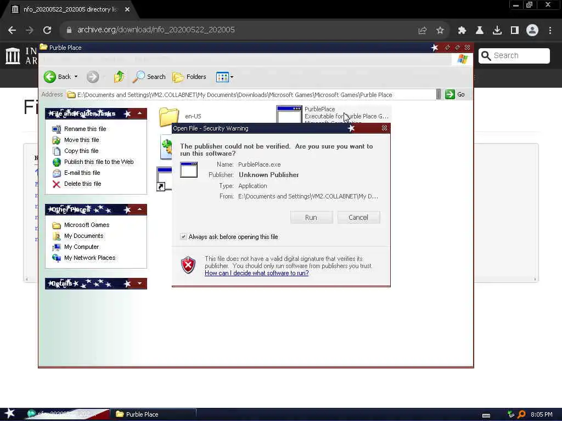Expand the Details panel
Image resolution: width=562 pixels, height=421 pixels.
click(x=140, y=283)
